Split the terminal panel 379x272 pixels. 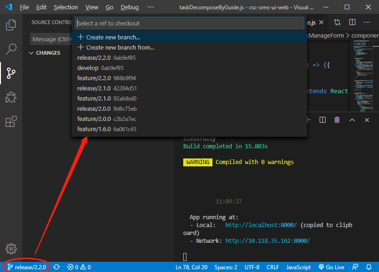pos(322,120)
